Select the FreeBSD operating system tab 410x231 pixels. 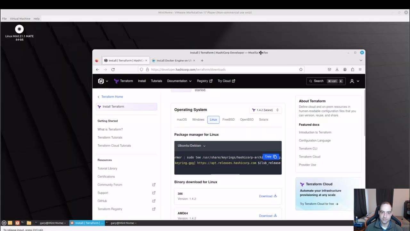click(228, 119)
